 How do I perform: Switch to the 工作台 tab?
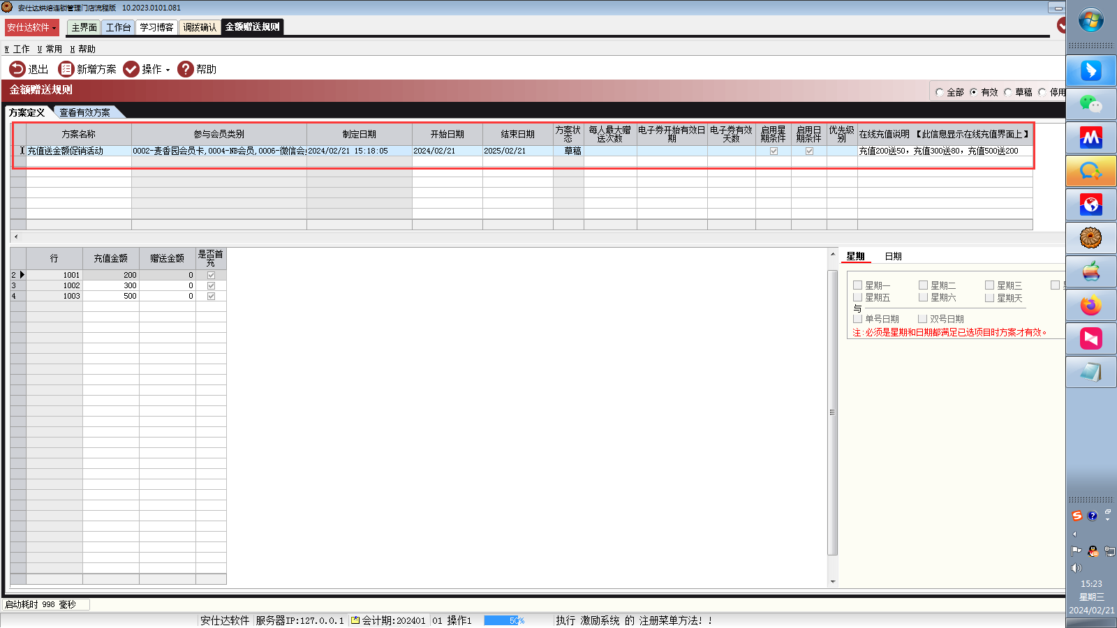[119, 27]
